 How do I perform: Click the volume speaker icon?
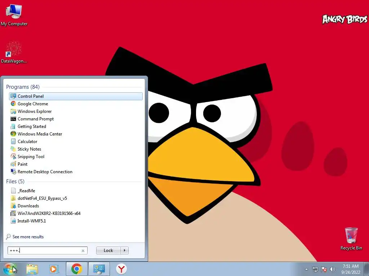point(333,269)
